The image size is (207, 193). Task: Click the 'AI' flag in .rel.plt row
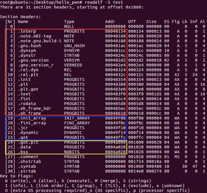pyautogui.click(x=177, y=75)
